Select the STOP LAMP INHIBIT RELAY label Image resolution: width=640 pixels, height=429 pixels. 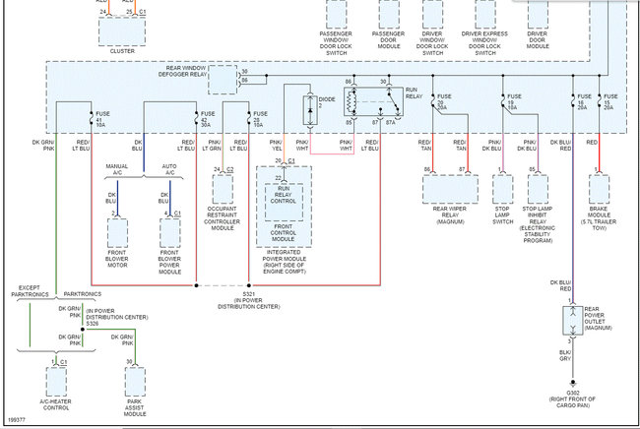pyautogui.click(x=538, y=224)
